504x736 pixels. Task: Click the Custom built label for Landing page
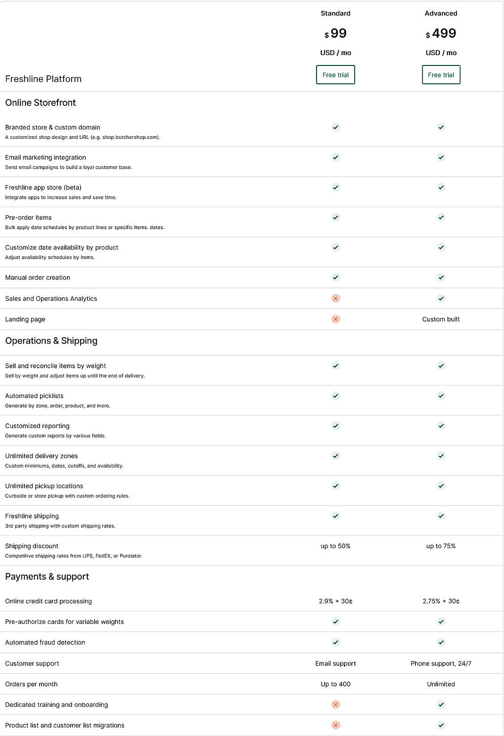[441, 319]
